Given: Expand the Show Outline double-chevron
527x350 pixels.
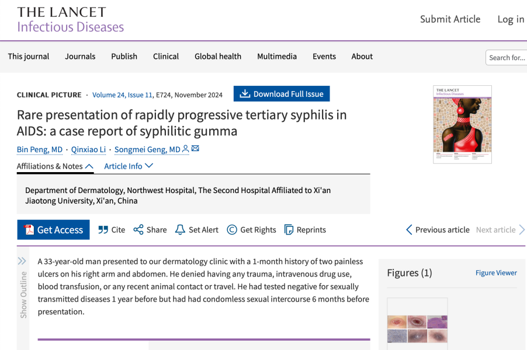Looking at the screenshot, I should 22,261.
